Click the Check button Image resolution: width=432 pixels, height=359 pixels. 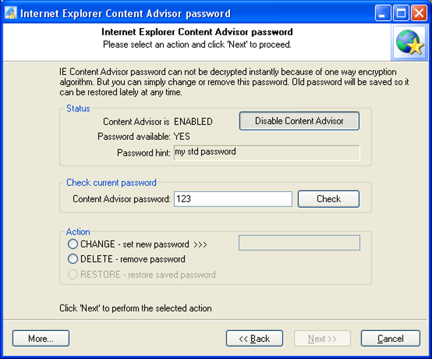click(328, 199)
